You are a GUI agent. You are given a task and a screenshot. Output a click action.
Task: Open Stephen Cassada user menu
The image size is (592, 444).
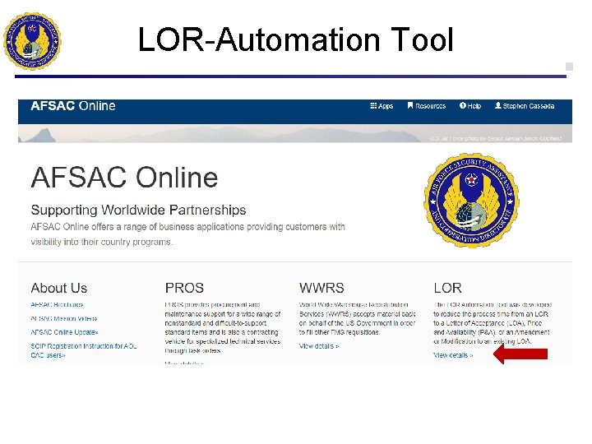(525, 106)
